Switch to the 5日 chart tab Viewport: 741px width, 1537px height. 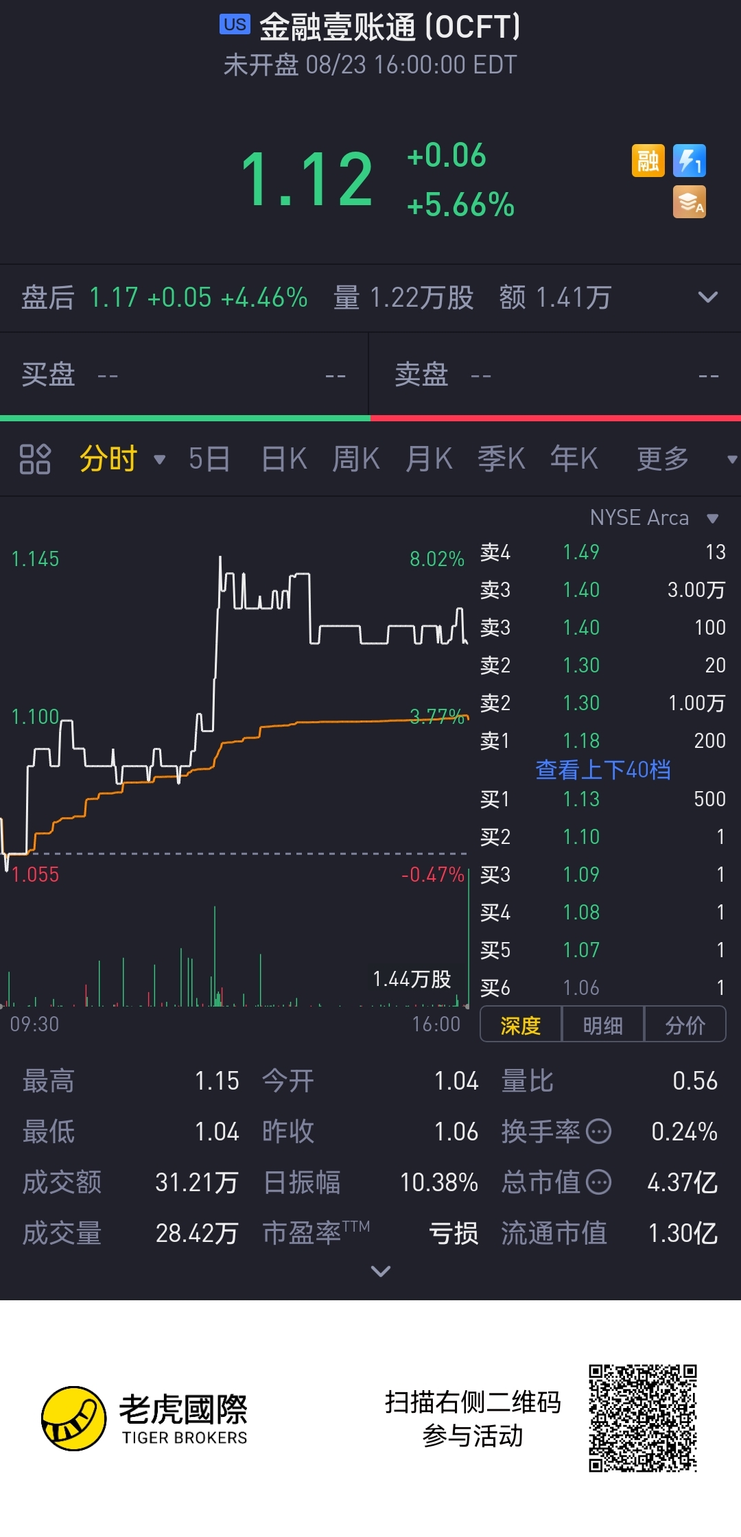click(x=209, y=459)
